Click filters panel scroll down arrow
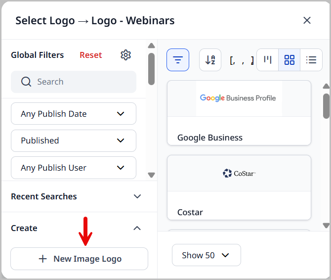The image size is (331, 280). tap(151, 175)
